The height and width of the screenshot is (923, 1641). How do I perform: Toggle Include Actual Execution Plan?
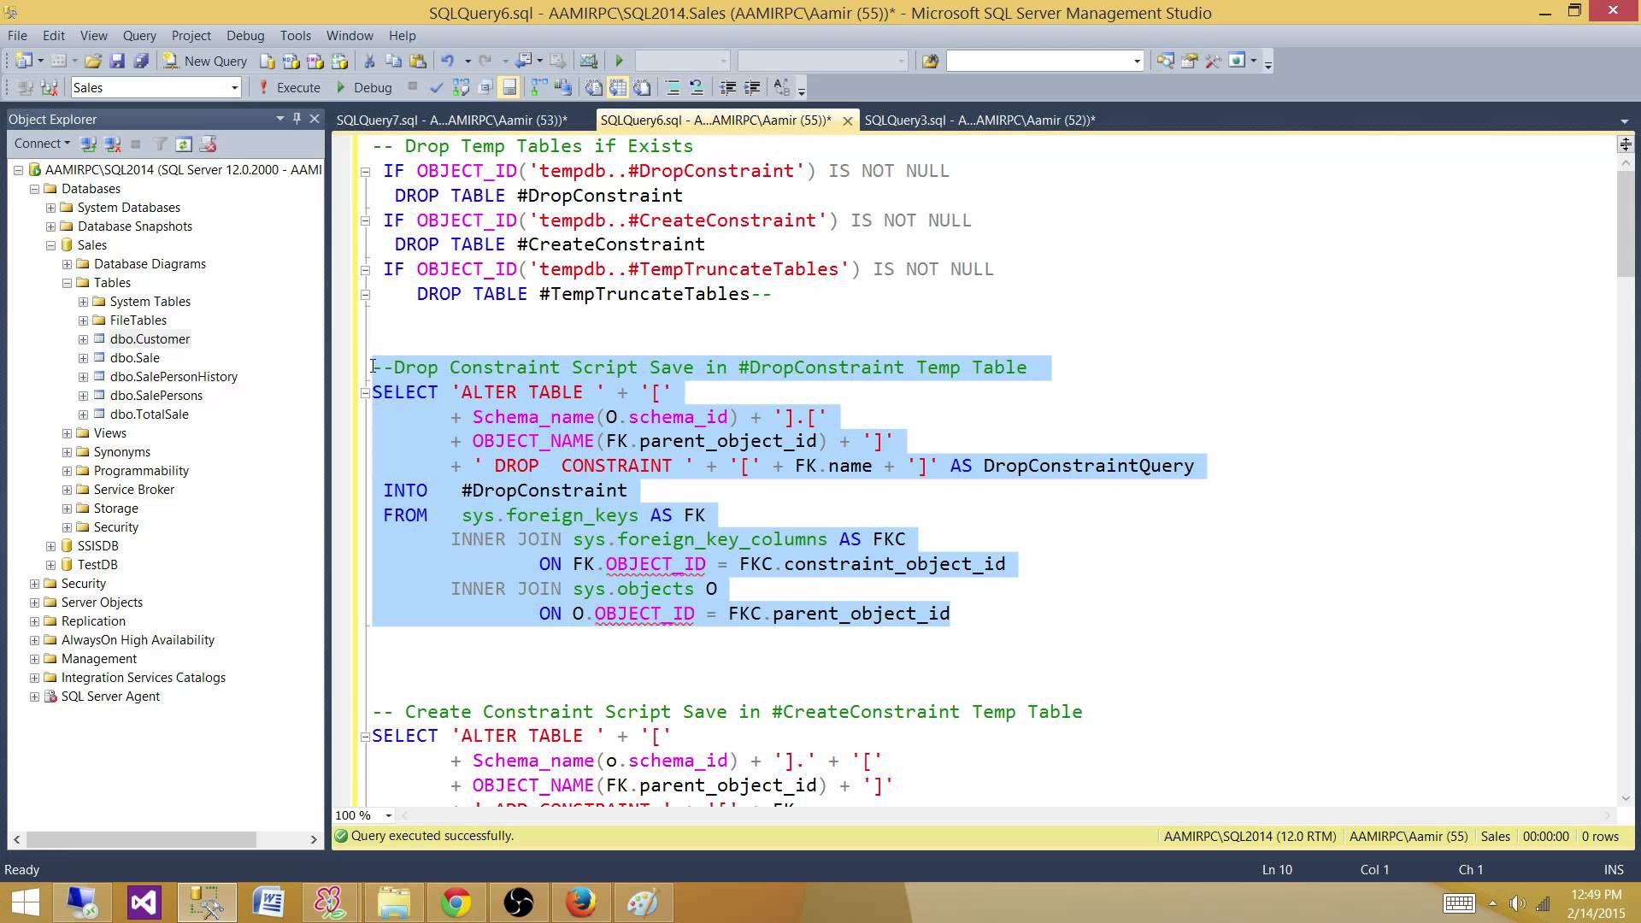pos(538,87)
